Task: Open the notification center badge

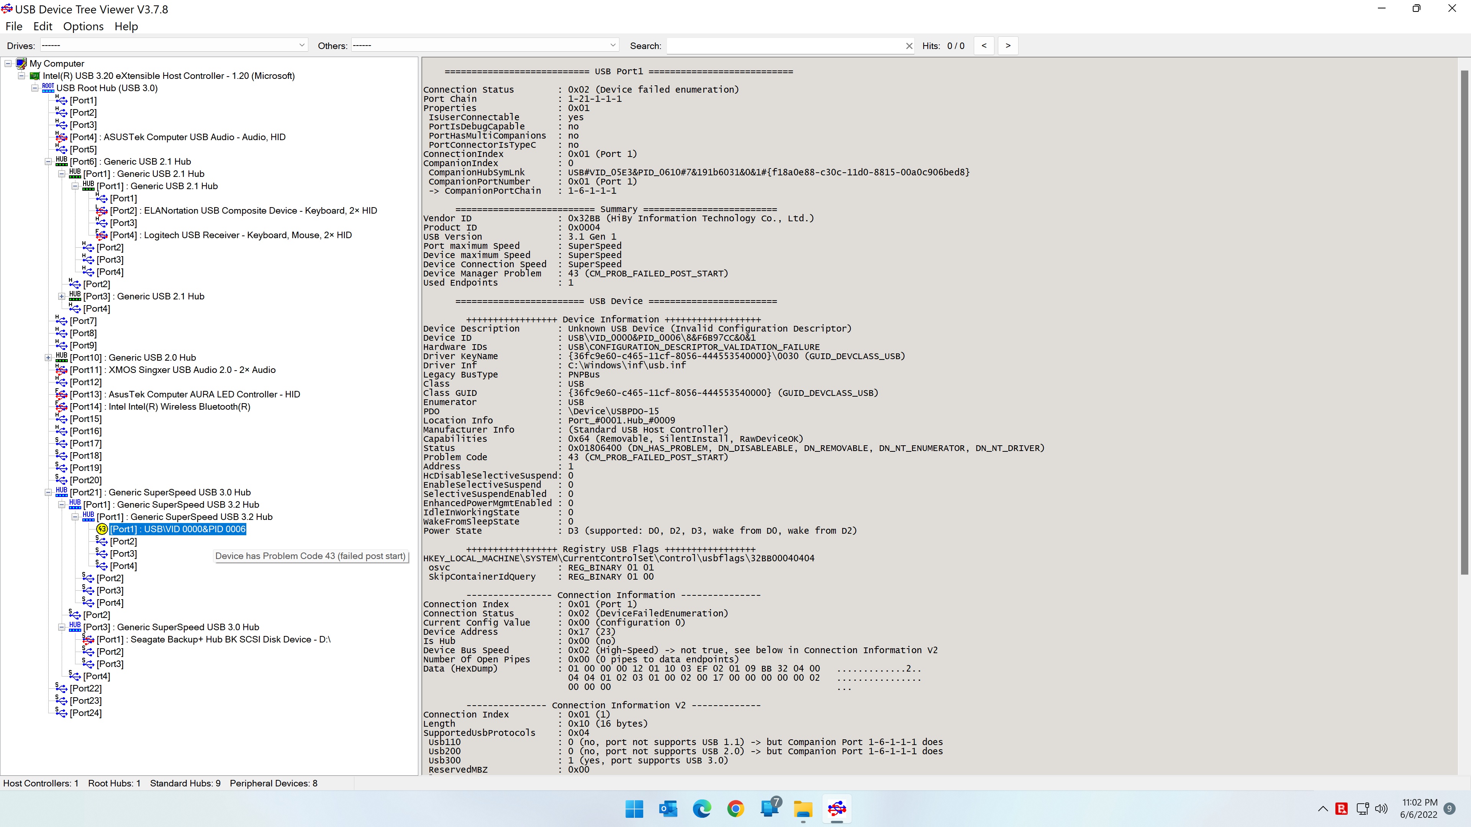Action: pyautogui.click(x=1449, y=808)
